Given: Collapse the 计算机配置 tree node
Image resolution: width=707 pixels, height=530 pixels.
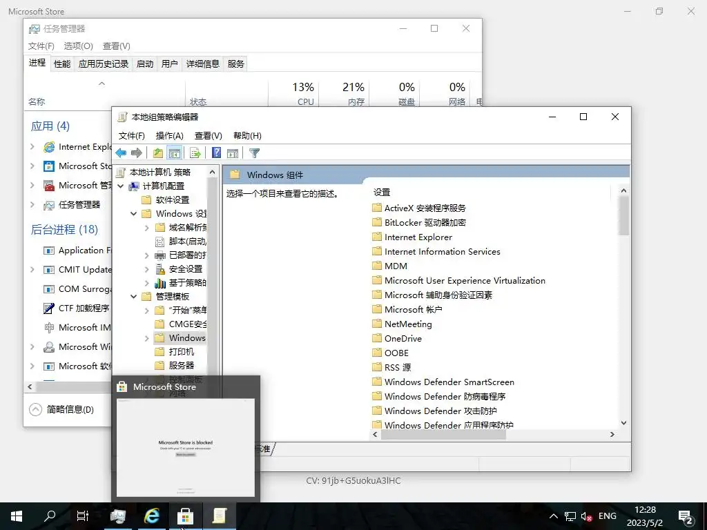Looking at the screenshot, I should [120, 186].
